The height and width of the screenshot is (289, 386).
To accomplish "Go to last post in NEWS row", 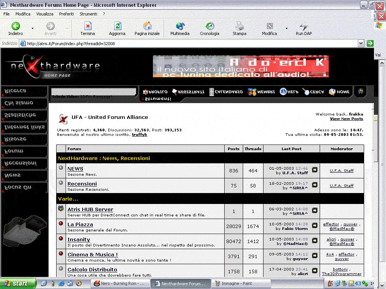I will (315, 170).
